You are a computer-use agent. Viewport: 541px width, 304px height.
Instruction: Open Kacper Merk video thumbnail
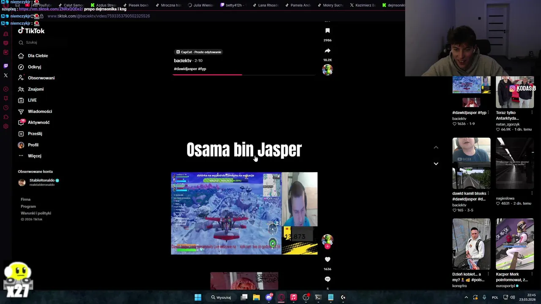515,244
